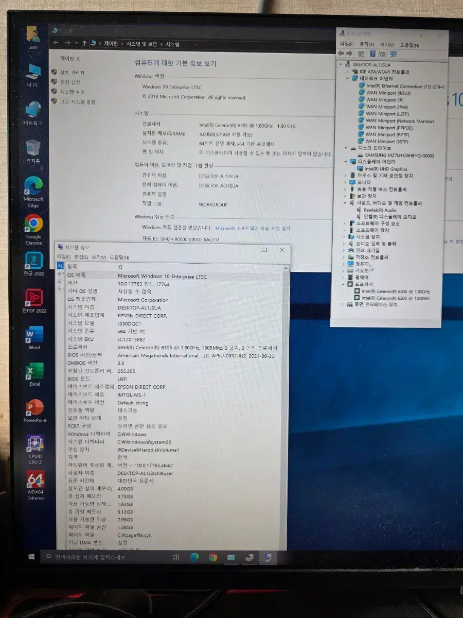Click the up arrow in Control Panel navigation
Screen dimensions: 463x618
[84, 43]
